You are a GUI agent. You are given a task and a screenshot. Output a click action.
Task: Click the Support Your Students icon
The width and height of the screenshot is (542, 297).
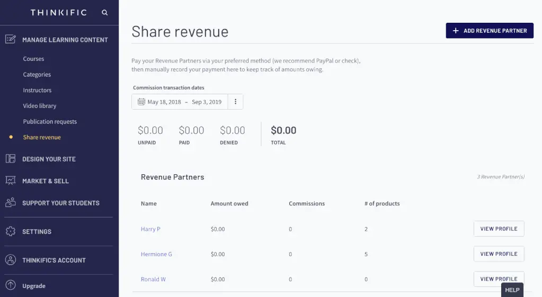pos(10,203)
